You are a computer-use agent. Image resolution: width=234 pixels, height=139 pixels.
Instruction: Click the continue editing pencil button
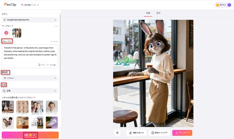pos(136,133)
